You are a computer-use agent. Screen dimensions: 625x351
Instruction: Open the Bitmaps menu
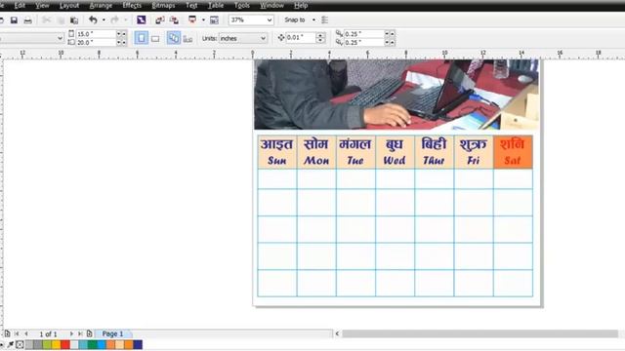point(163,6)
